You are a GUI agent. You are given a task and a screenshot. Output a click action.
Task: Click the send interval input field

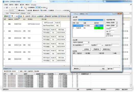point(99,45)
